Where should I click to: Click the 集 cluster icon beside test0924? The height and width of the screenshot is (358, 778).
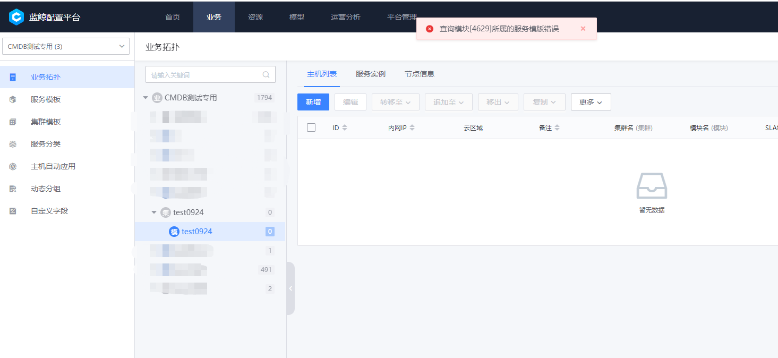click(165, 212)
